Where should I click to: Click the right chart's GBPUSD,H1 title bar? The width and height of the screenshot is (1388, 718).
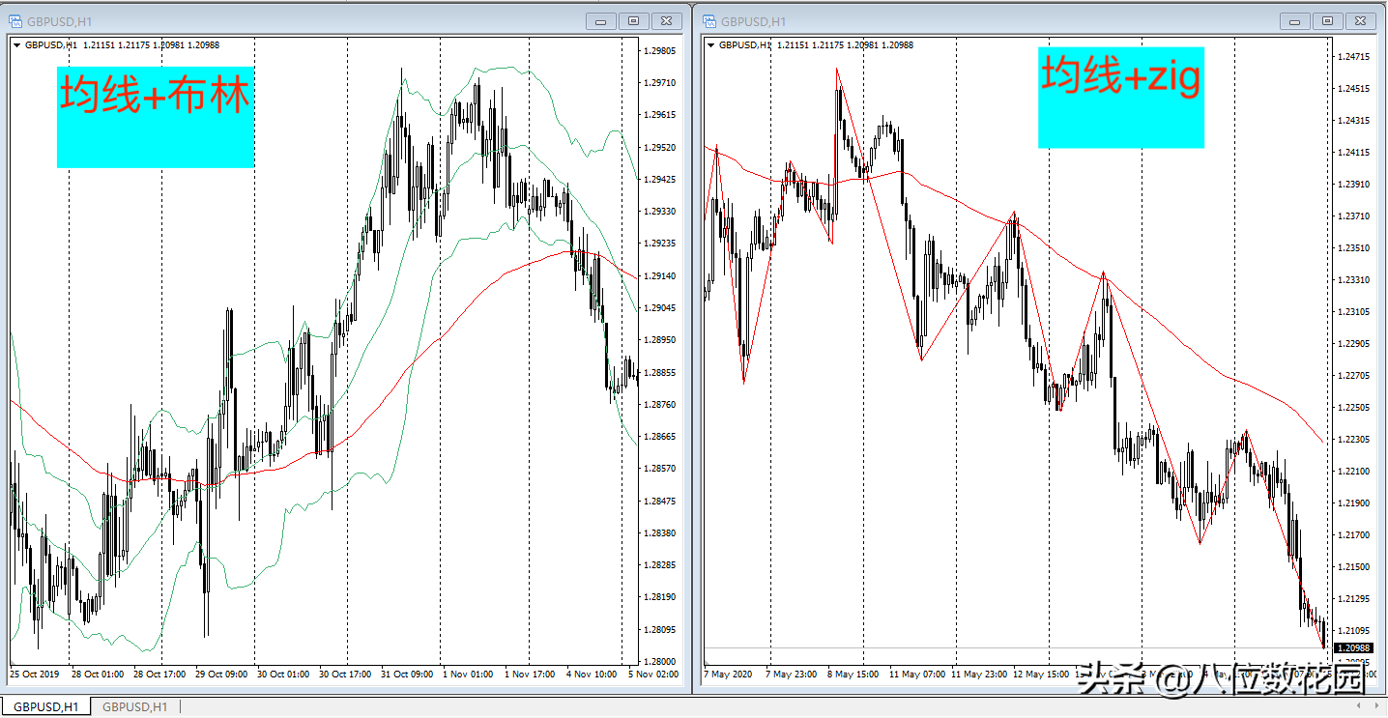[x=967, y=21]
